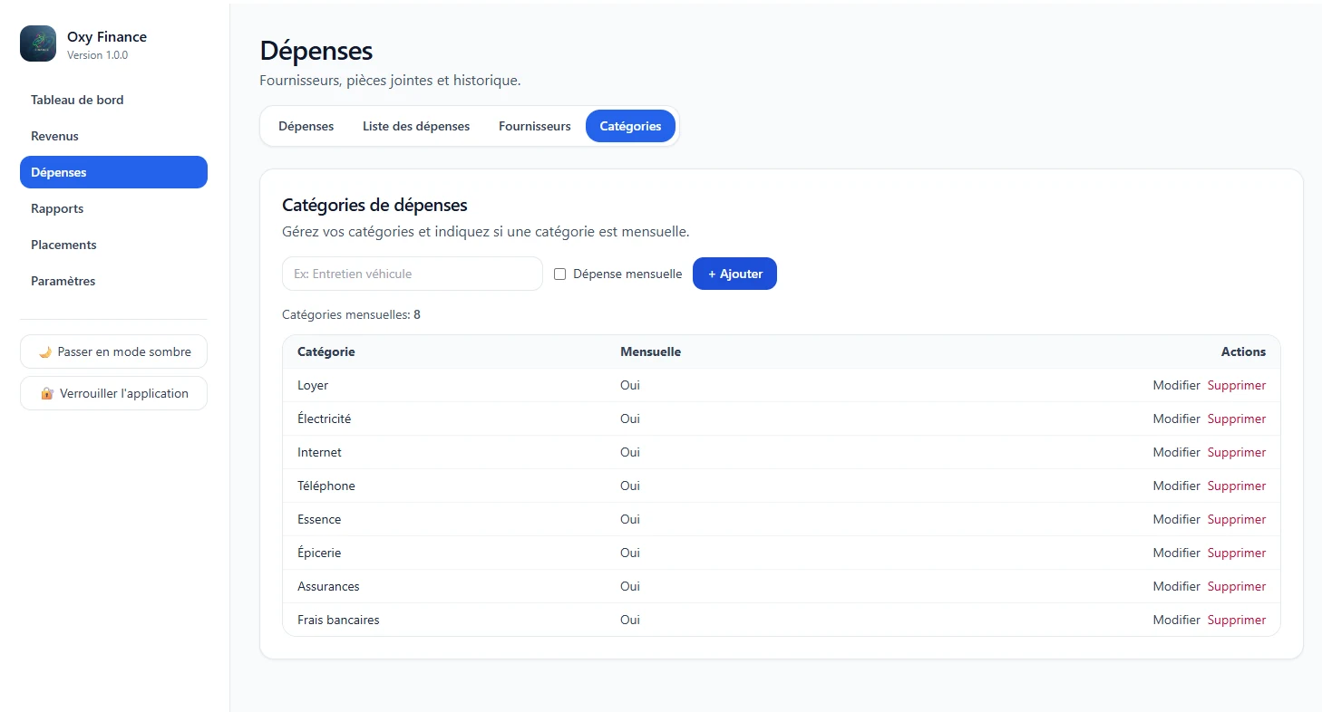Click Oui in the Loyer row

pyautogui.click(x=630, y=385)
